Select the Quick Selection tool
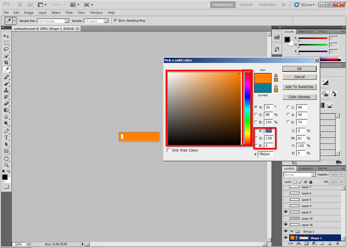347x248 pixels. click(x=6, y=56)
